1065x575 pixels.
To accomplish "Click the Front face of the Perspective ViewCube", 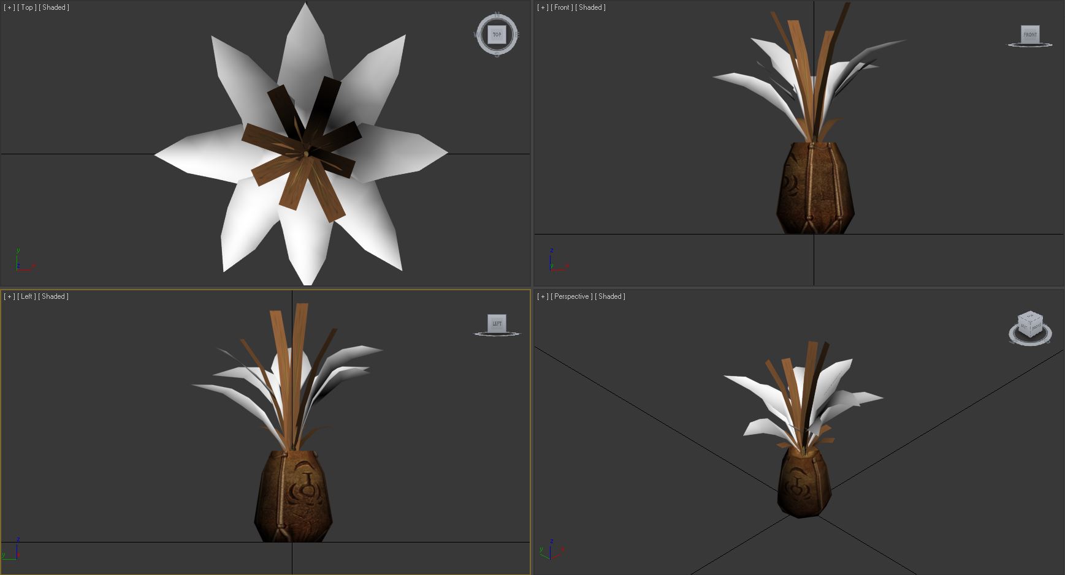I will point(1036,328).
